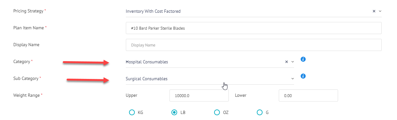
Task: Select the LB weight unit
Action: click(x=174, y=112)
